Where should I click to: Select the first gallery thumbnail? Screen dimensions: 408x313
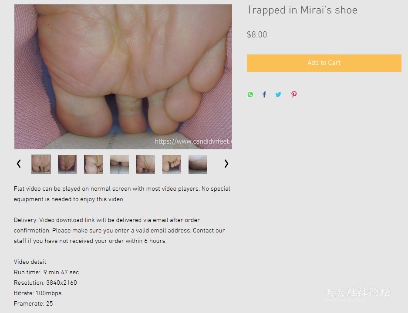[x=41, y=164]
